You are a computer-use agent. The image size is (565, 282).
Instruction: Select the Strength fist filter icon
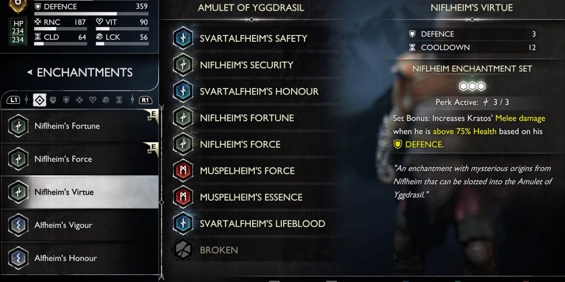(53, 100)
